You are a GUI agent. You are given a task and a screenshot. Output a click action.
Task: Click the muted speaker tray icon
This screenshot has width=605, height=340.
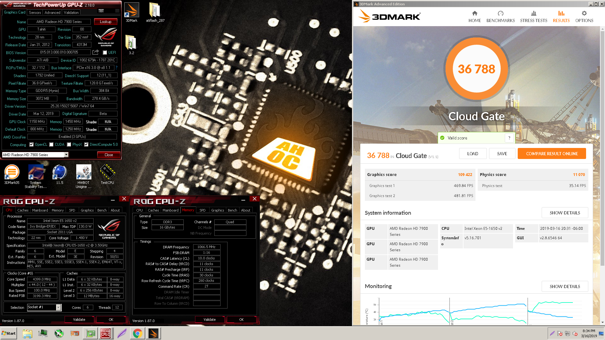click(x=575, y=334)
